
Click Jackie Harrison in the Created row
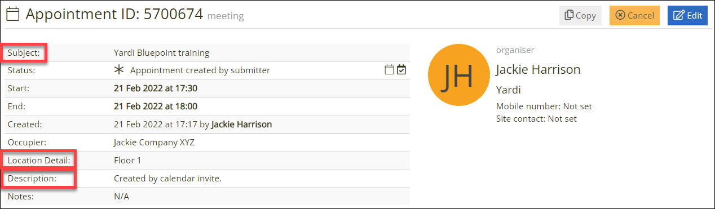point(241,124)
